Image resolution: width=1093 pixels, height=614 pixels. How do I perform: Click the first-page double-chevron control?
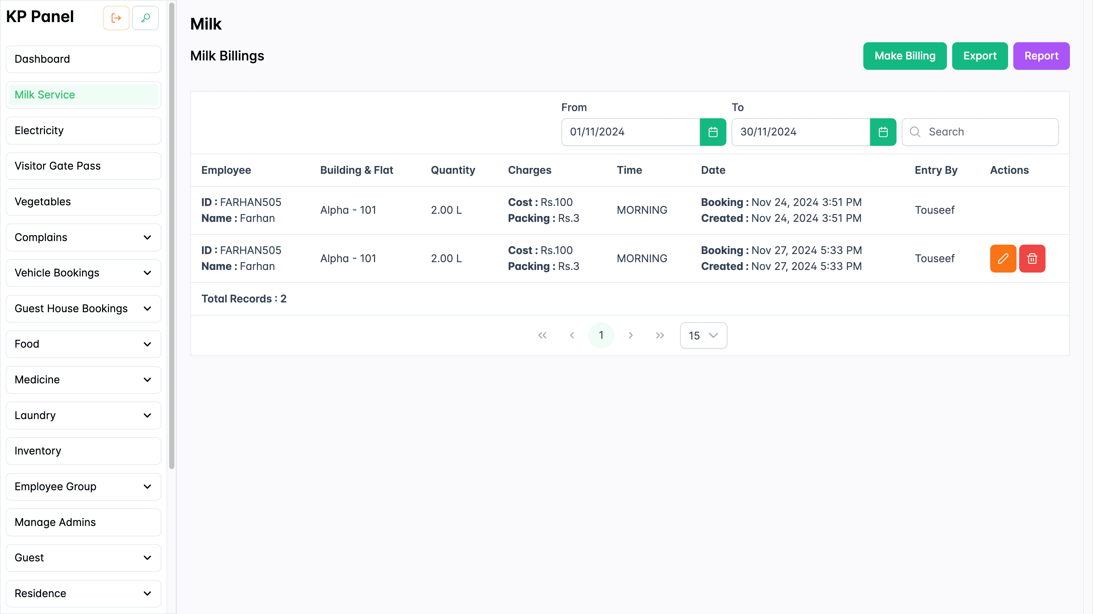(542, 335)
